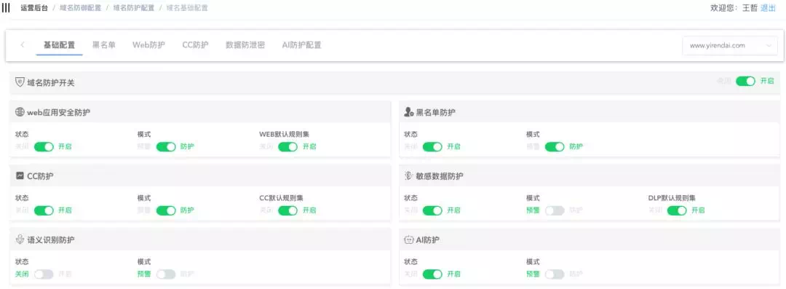Click the user icon for 黑名单防护
This screenshot has height=289, width=786.
point(408,112)
